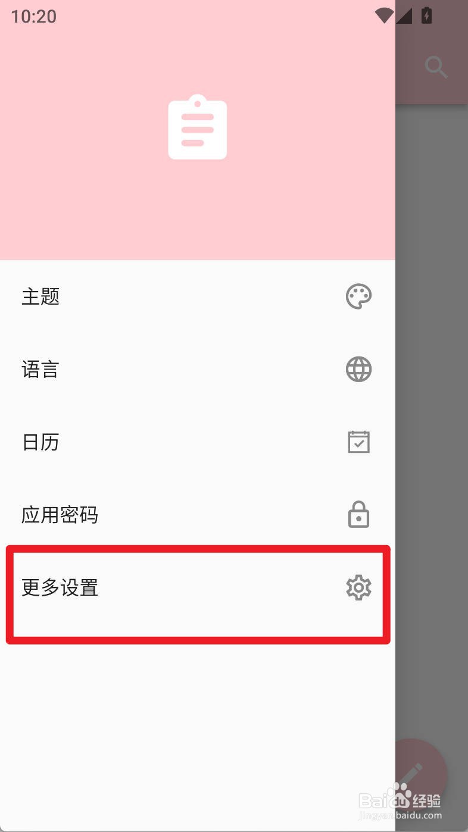Tap the padlock icon beside 应用密码
Screen dimensions: 468x832
click(358, 515)
